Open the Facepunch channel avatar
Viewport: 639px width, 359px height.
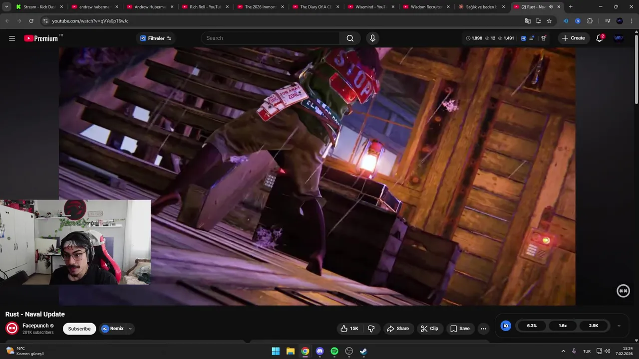click(12, 328)
